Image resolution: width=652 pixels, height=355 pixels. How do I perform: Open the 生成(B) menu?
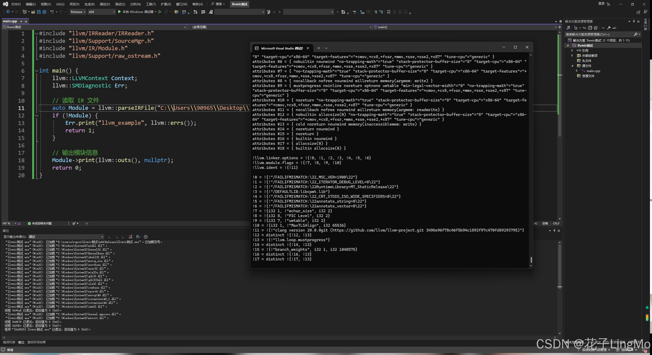click(x=89, y=4)
